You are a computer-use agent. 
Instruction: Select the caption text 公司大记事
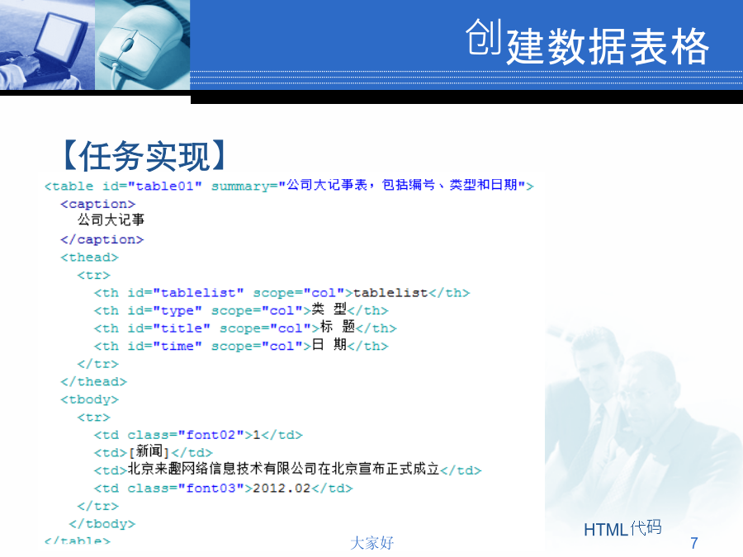[111, 219]
